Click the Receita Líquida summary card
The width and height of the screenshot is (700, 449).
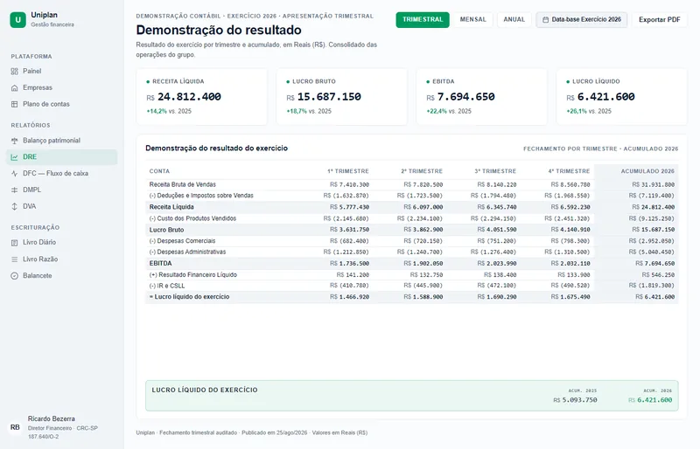(x=202, y=96)
